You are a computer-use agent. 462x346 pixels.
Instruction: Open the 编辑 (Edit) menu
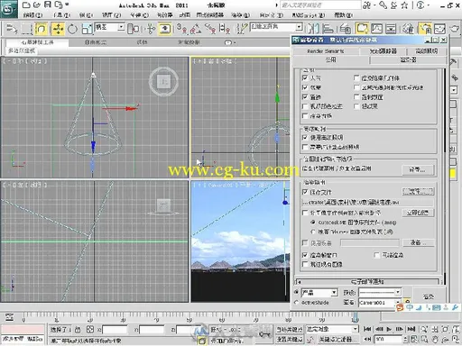point(32,14)
